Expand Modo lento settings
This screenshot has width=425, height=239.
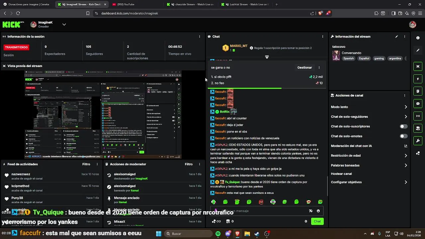(x=406, y=107)
